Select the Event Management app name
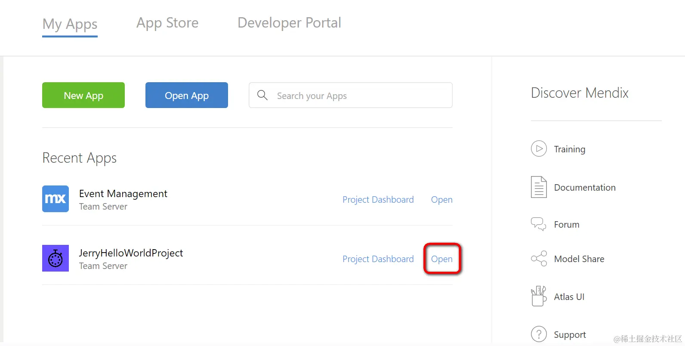 (123, 194)
